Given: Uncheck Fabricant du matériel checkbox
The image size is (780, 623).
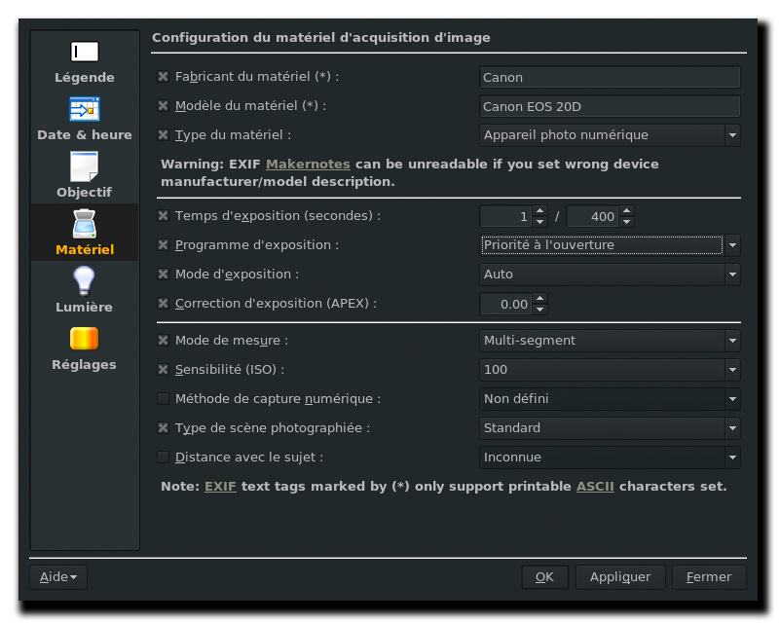Looking at the screenshot, I should [x=164, y=77].
